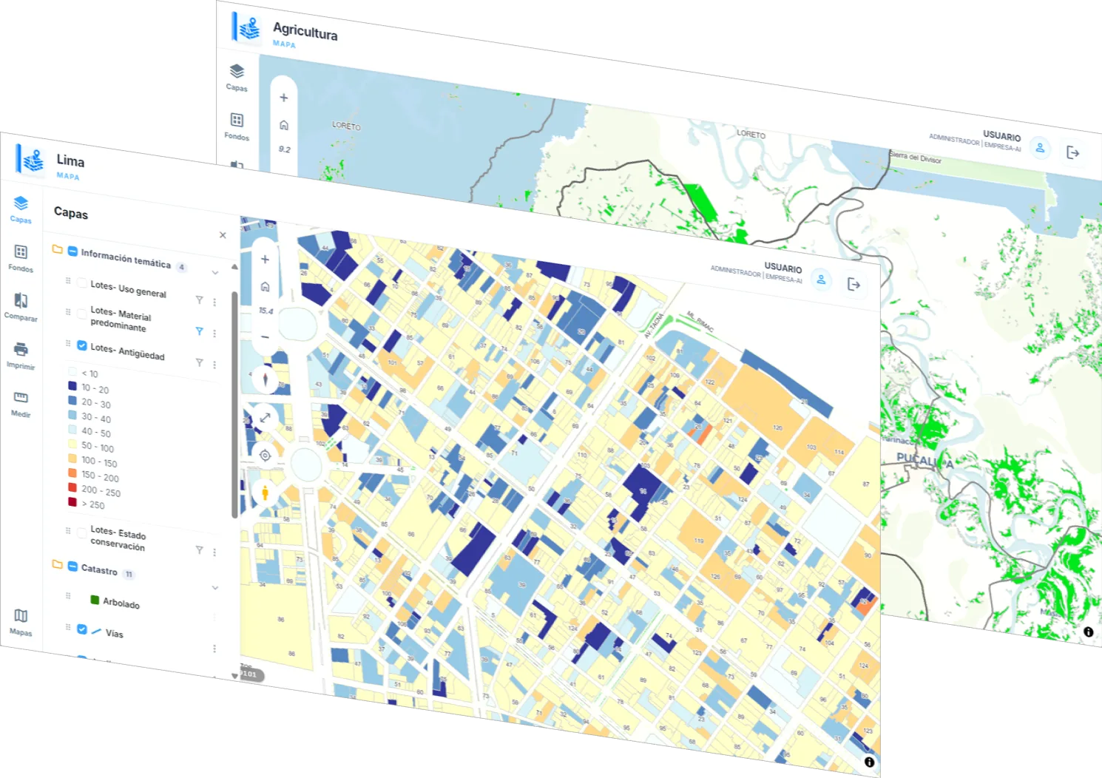The width and height of the screenshot is (1102, 778).
Task: Click the layers panel scrollbar down arrow
Action: pyautogui.click(x=234, y=676)
